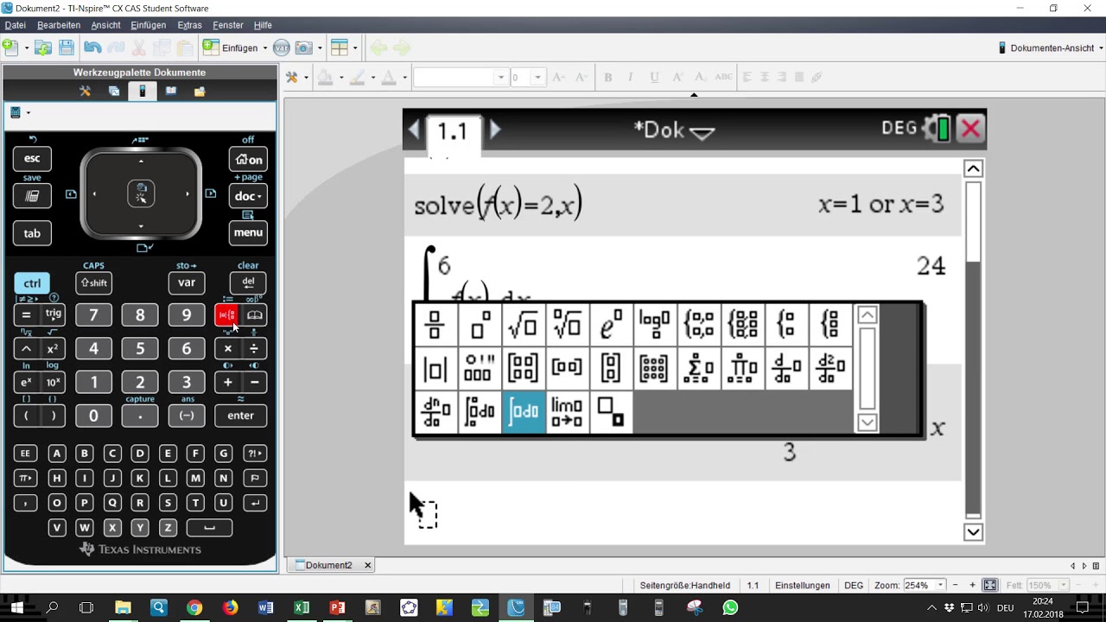Click the enter key on keypad
The height and width of the screenshot is (622, 1106).
pos(240,416)
